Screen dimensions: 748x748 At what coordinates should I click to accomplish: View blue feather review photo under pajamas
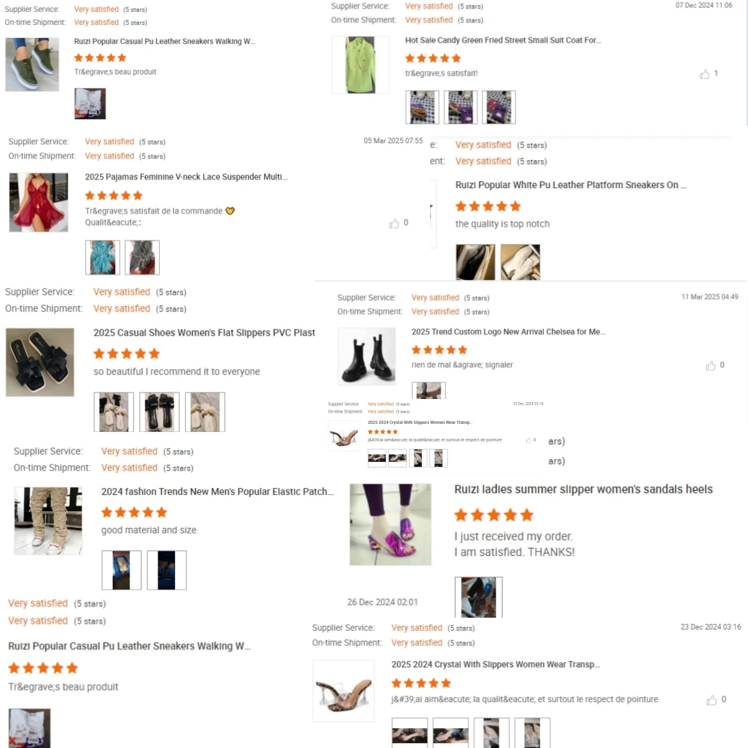tap(102, 257)
